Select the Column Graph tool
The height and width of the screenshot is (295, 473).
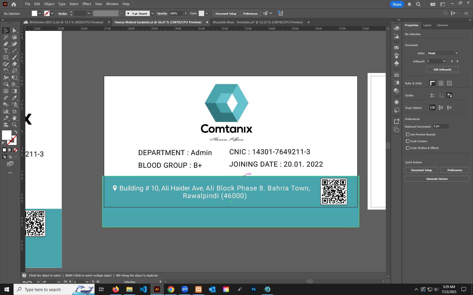(x=6, y=111)
